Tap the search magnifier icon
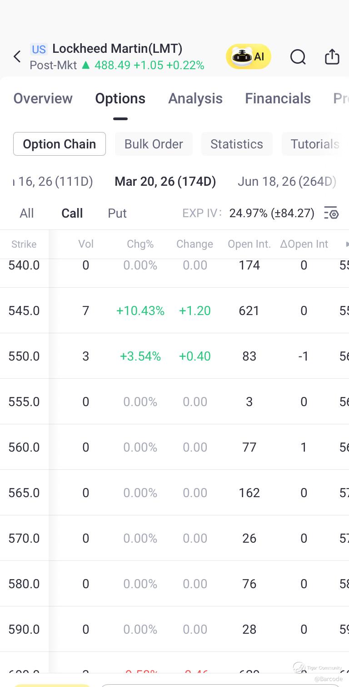Viewport: 349px width, 687px height. [x=298, y=57]
